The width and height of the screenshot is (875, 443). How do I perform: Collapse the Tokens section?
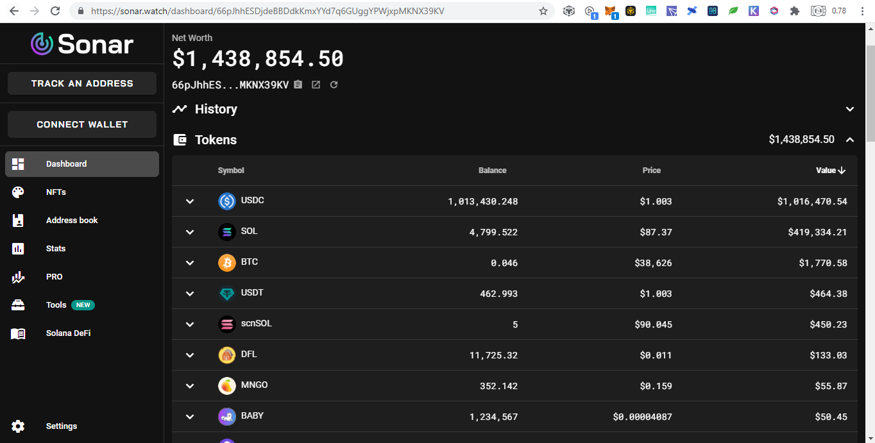(850, 140)
